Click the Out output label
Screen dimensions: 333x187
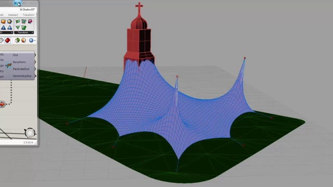coord(15,55)
